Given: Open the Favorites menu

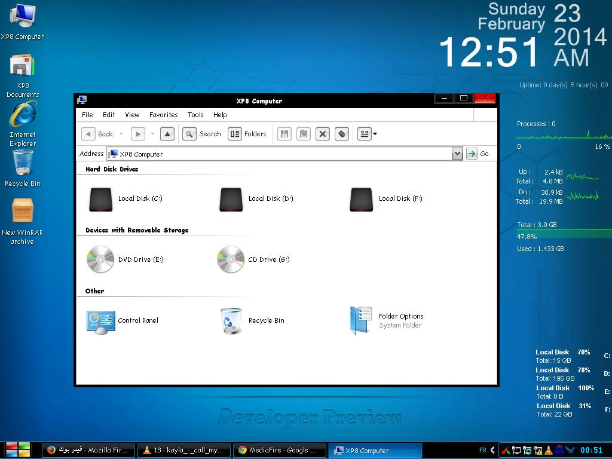Looking at the screenshot, I should click(164, 115).
